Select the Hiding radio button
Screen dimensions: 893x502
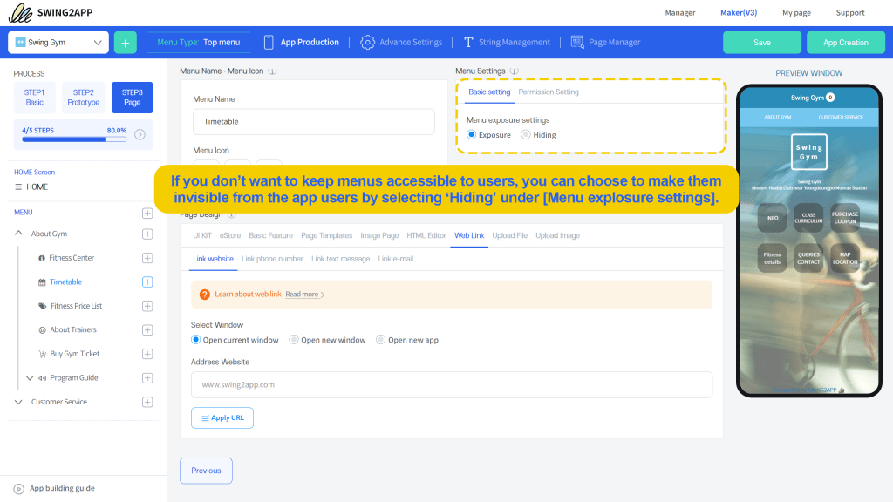pos(526,135)
